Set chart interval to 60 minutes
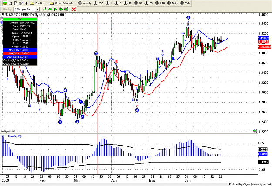 (x=149, y=3)
